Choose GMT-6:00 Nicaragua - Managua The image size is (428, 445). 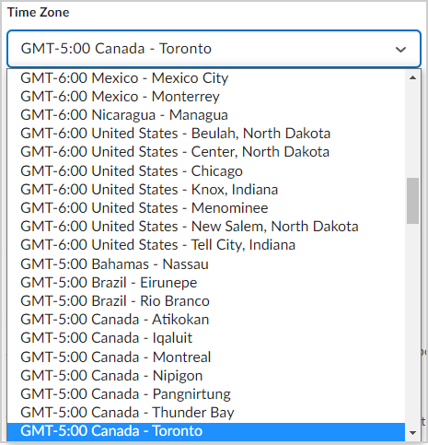coord(206,115)
